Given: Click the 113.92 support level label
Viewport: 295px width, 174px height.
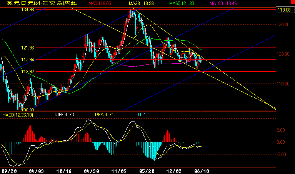Looking at the screenshot, I should click(27, 72).
